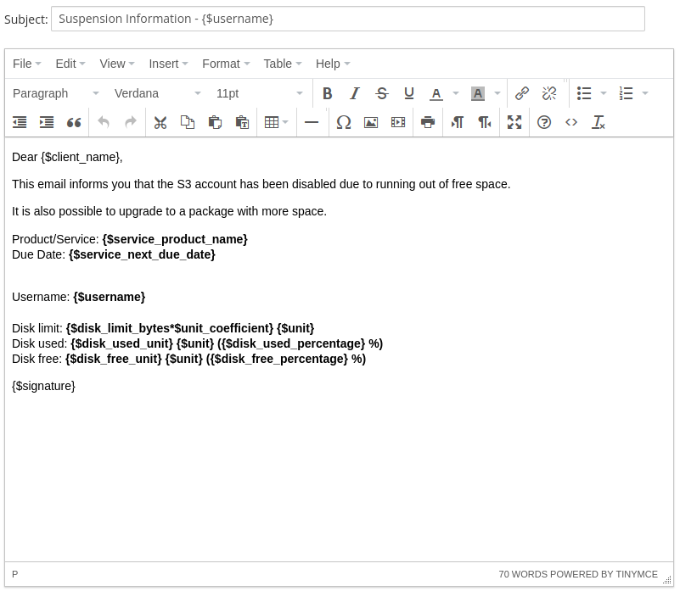The width and height of the screenshot is (680, 597).
Task: Open the insert image dialog
Action: (370, 122)
